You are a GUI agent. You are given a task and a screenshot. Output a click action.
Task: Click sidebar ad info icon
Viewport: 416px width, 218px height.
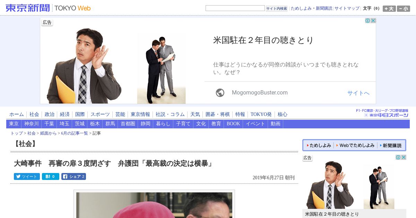click(398, 157)
